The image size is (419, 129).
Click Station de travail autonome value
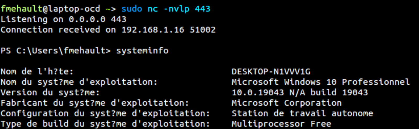(x=302, y=113)
